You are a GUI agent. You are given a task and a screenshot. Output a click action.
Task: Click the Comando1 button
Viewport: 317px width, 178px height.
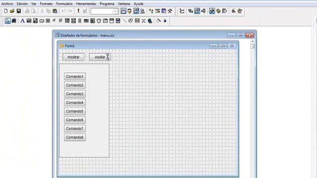75,77
